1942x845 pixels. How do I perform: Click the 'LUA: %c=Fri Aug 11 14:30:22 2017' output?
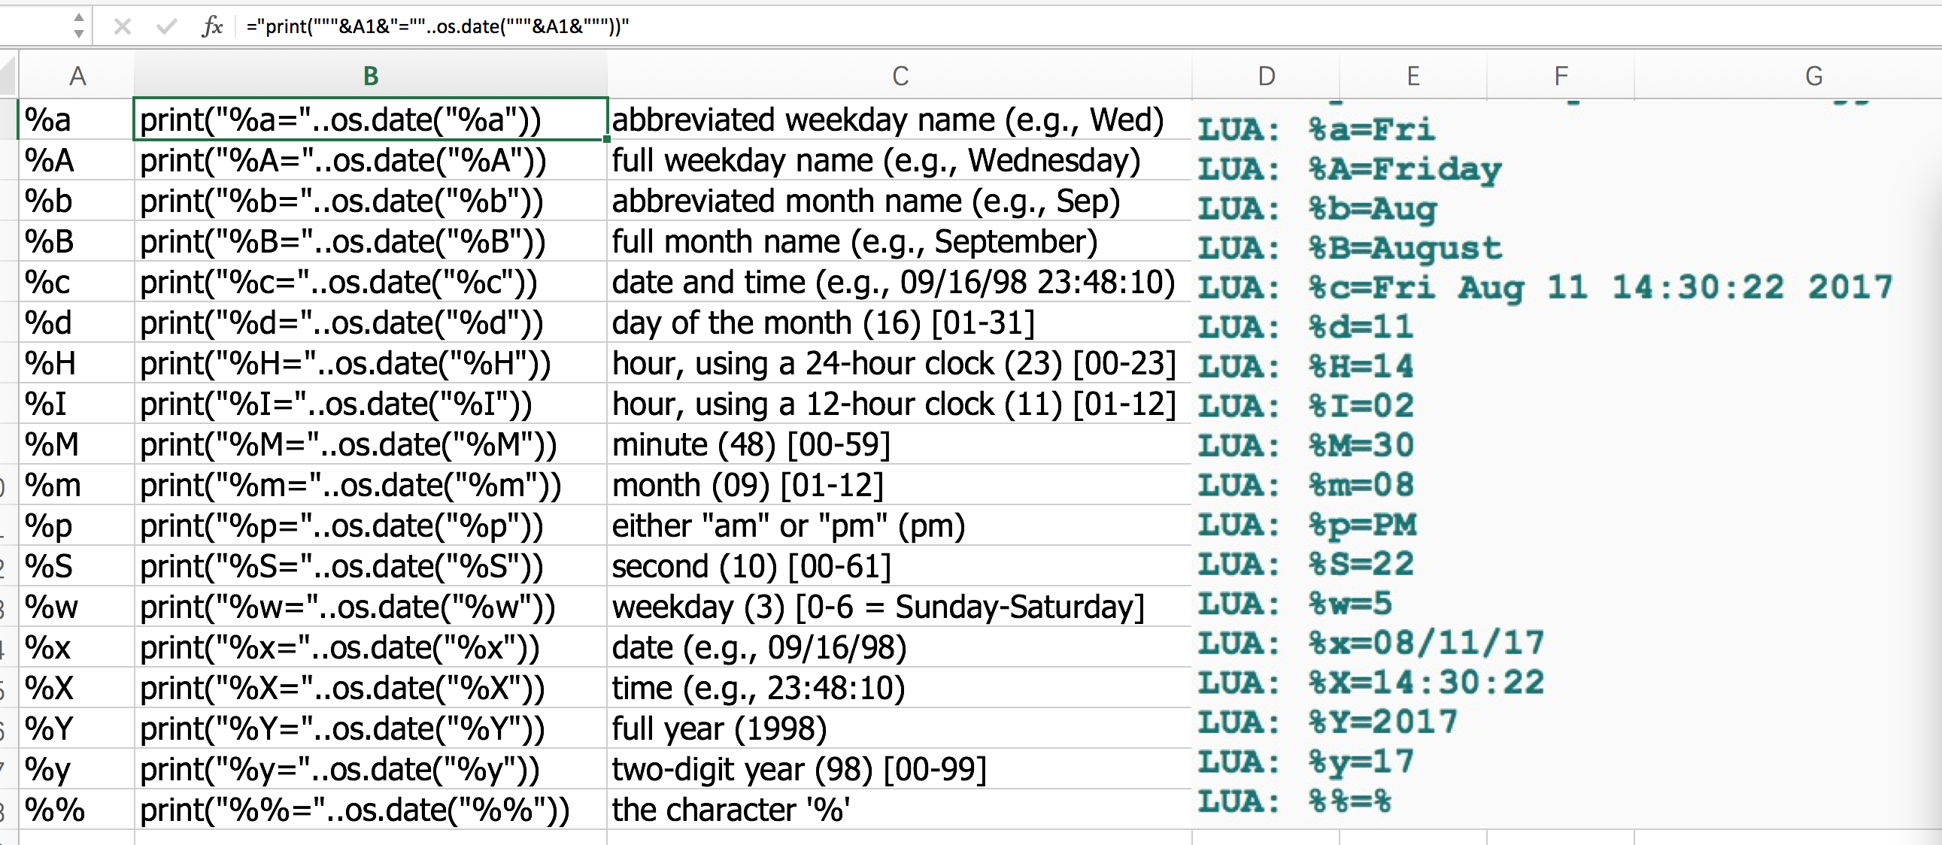pos(1546,287)
